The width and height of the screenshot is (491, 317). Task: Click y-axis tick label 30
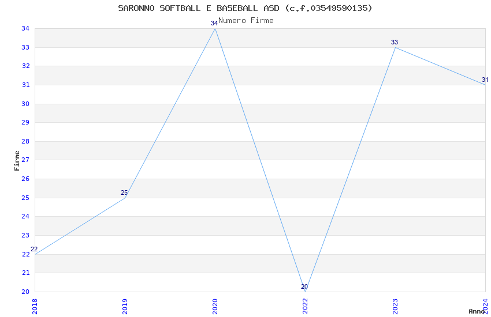(25, 104)
